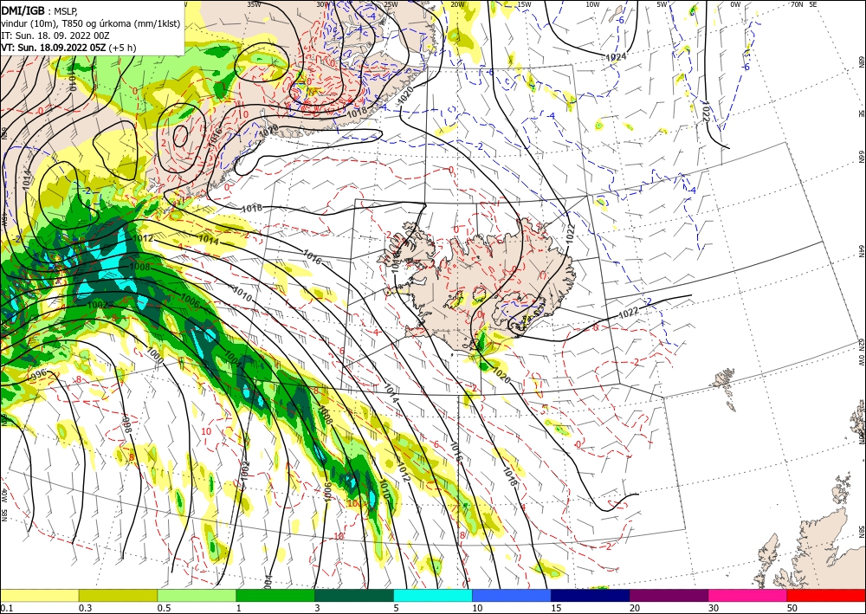866x614 pixels.
Task: Pick the blue 10–15 mm legend swatch
Action: [x=512, y=595]
